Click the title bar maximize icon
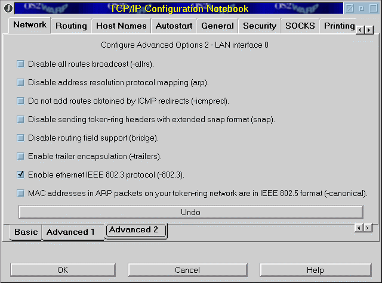The image size is (382, 283). click(x=374, y=8)
